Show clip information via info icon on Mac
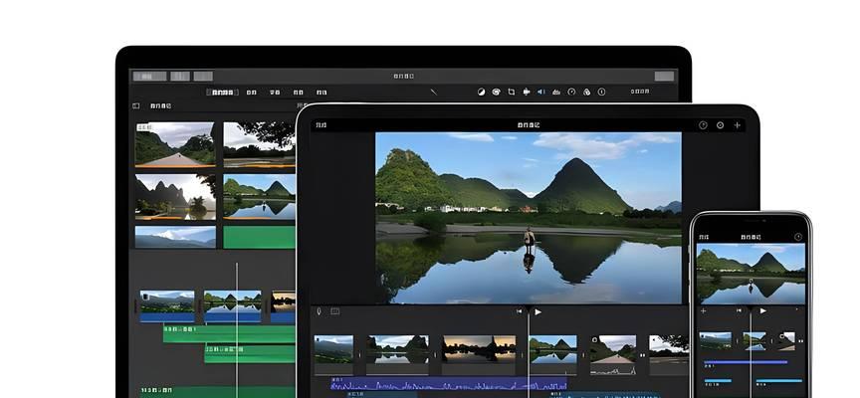This screenshot has height=398, width=860. 601,93
